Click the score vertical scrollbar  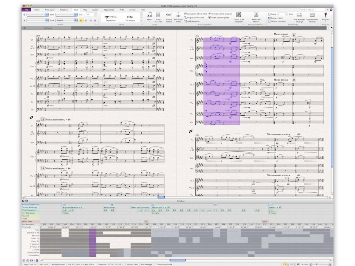(332, 107)
